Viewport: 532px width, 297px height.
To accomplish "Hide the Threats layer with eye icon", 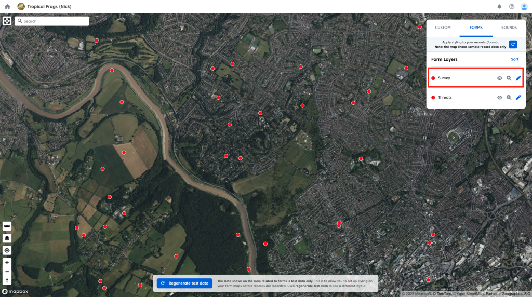I will (x=499, y=98).
